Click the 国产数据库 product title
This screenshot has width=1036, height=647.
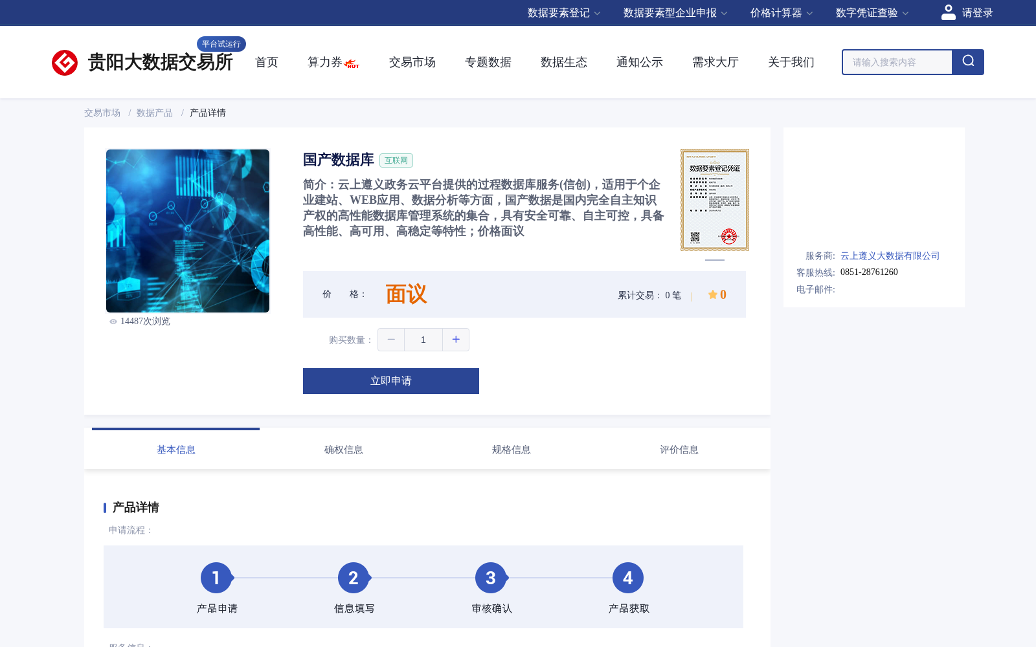pyautogui.click(x=339, y=160)
